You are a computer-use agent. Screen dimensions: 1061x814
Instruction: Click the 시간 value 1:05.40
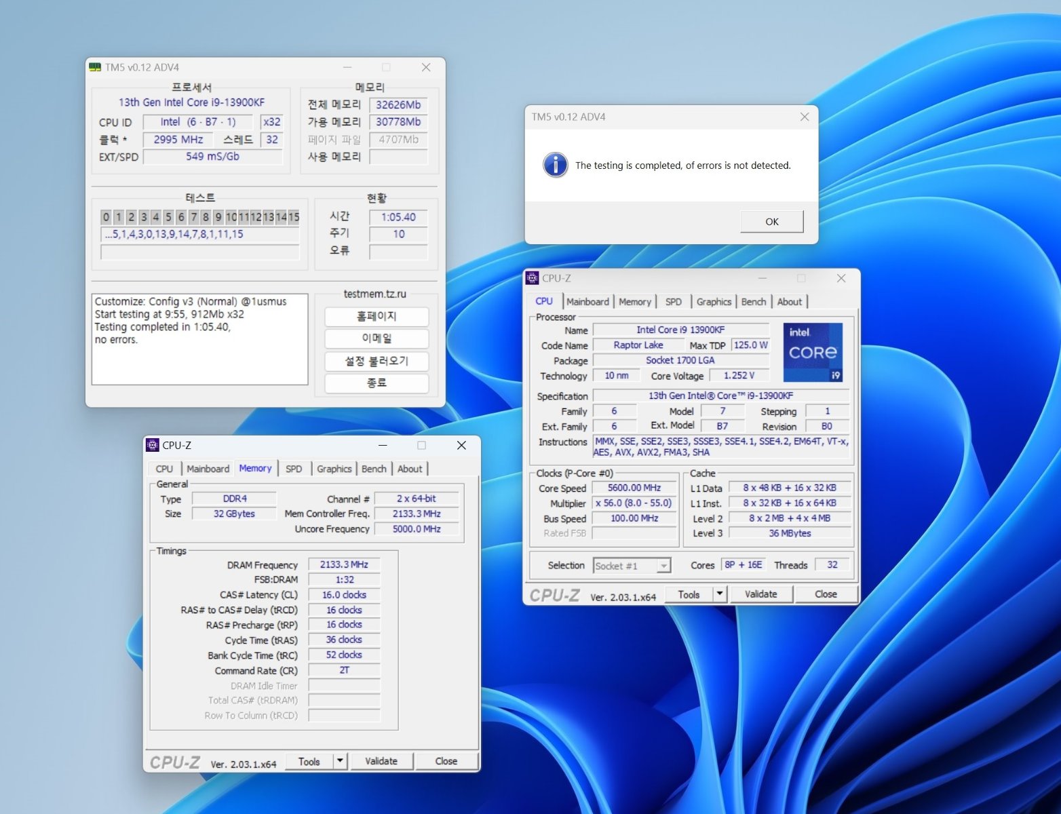[x=398, y=217]
